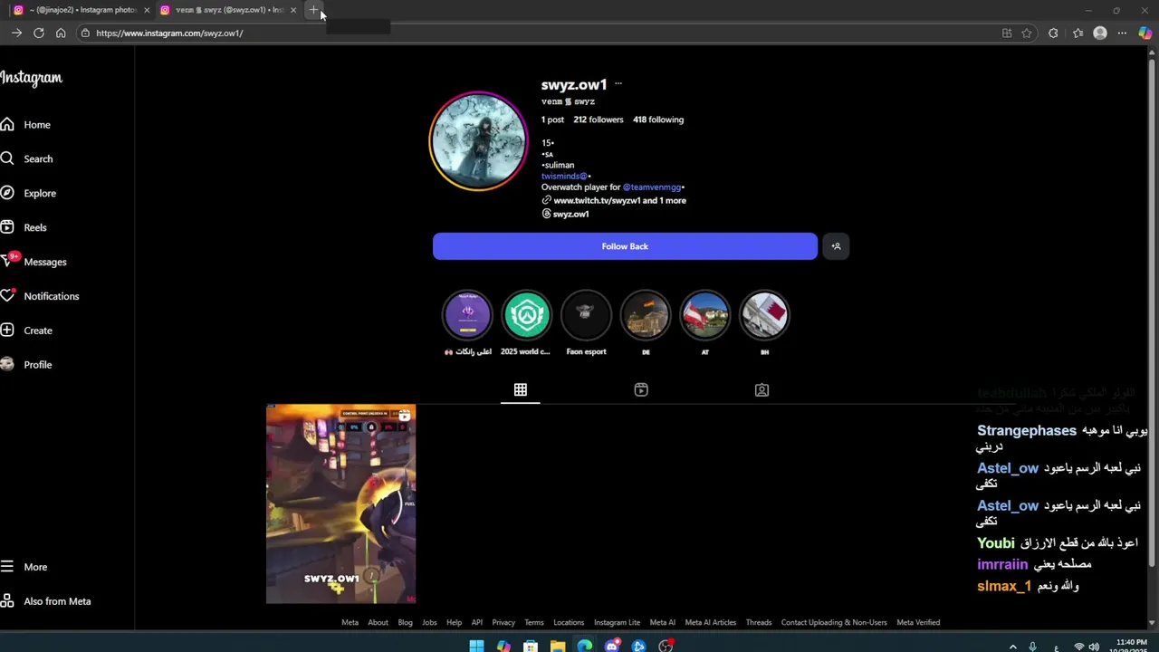
Task: Click the Follow Back button
Action: (x=625, y=246)
